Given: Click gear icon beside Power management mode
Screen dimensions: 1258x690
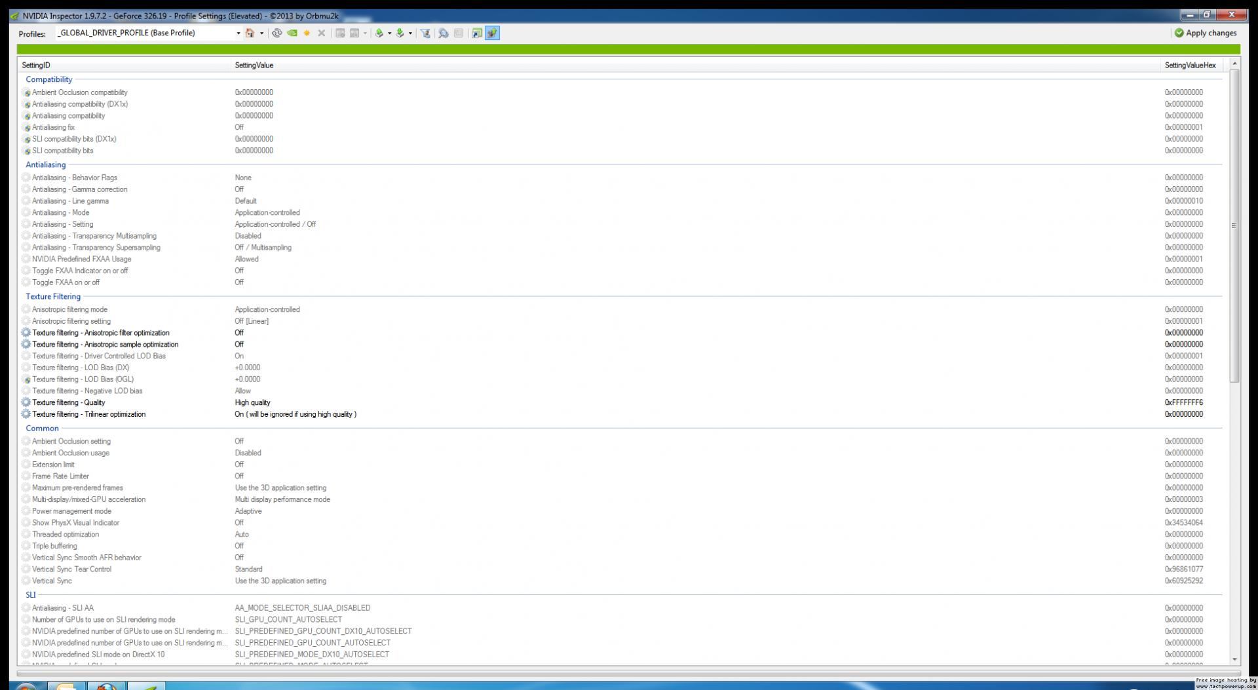Looking at the screenshot, I should 26,511.
